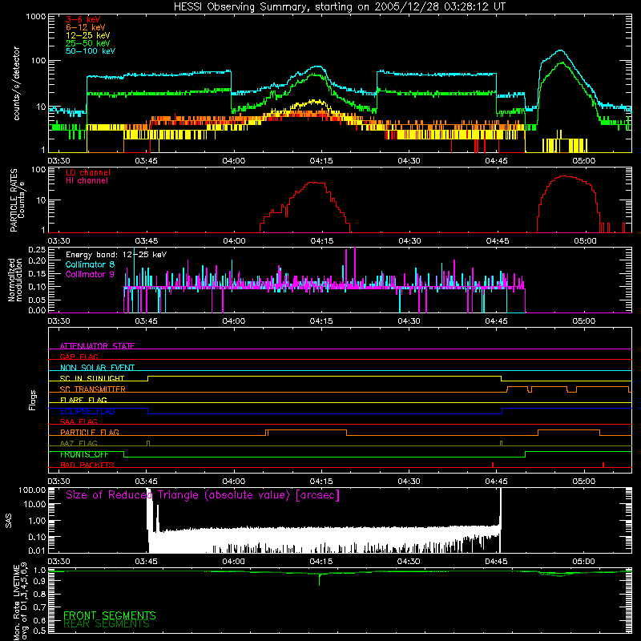
Task: Click the 0.5 tick on the livetime axis
Action: coord(39,631)
